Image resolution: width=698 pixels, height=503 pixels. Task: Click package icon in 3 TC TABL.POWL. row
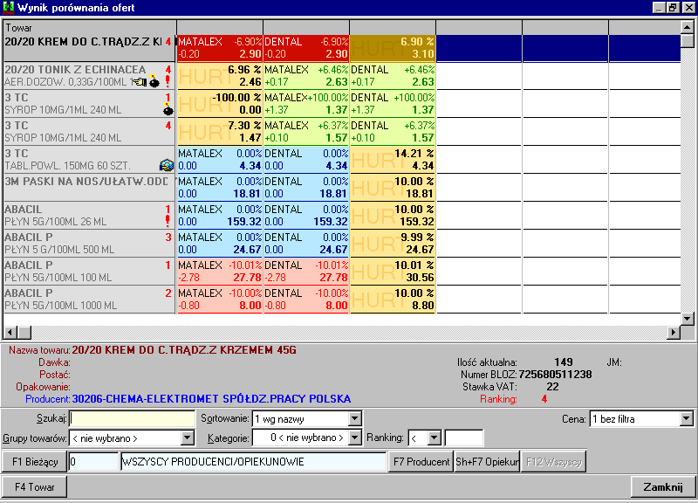pyautogui.click(x=166, y=165)
